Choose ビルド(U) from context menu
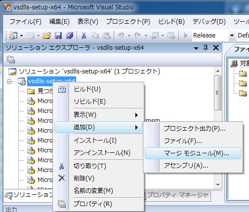The width and height of the screenshot is (249, 212). pyautogui.click(x=87, y=89)
